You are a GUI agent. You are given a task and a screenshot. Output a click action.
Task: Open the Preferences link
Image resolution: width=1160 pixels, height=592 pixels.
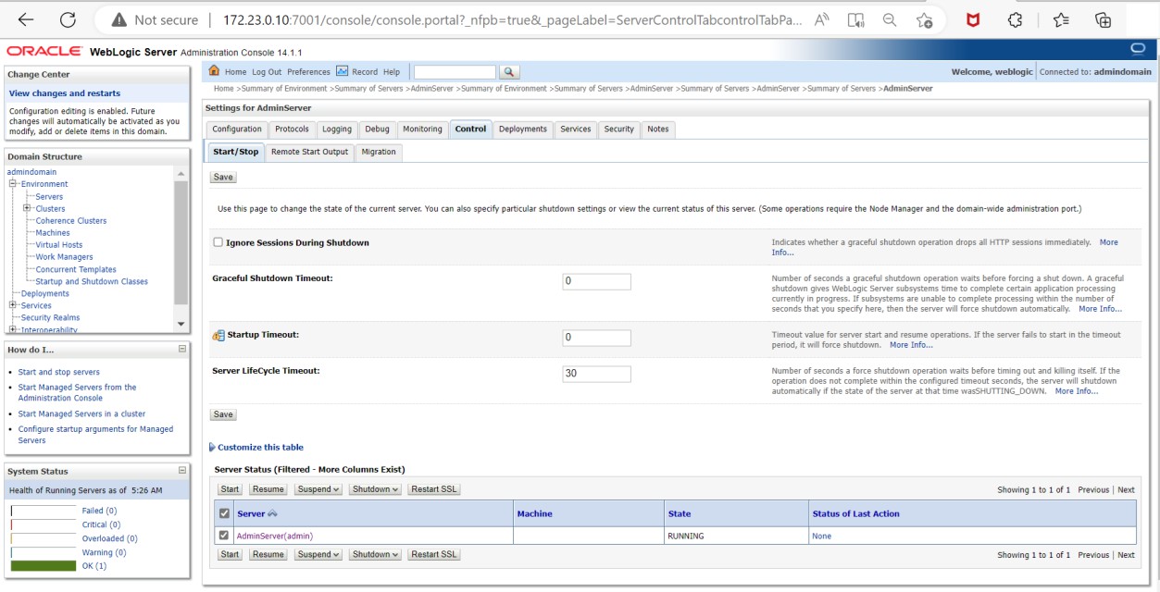coord(308,72)
